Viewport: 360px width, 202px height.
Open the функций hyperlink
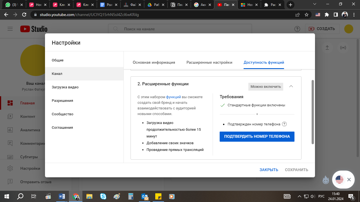173,97
